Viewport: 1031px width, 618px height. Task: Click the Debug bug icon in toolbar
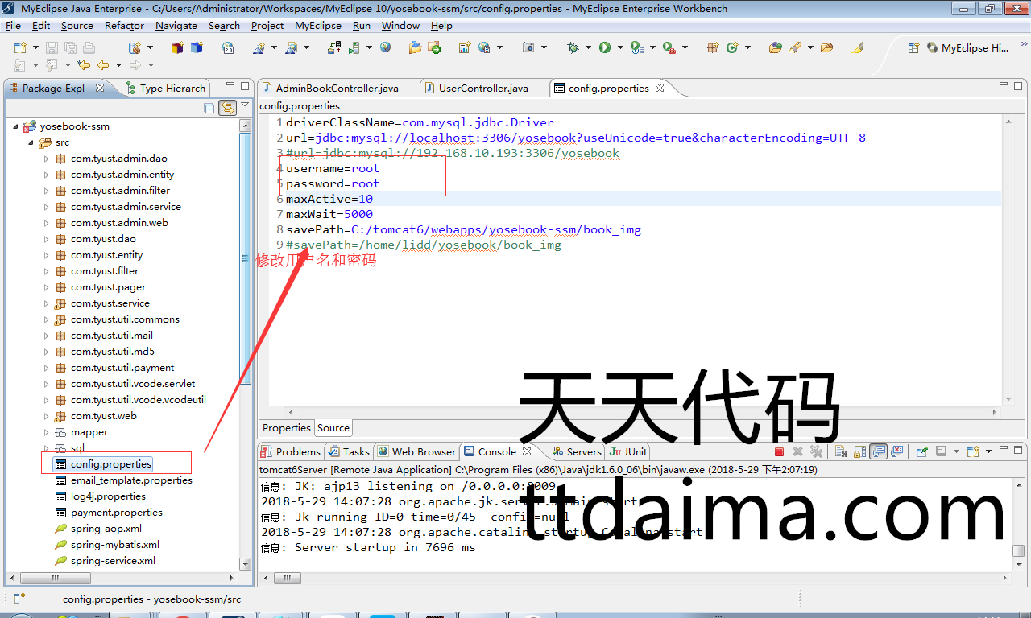coord(573,48)
